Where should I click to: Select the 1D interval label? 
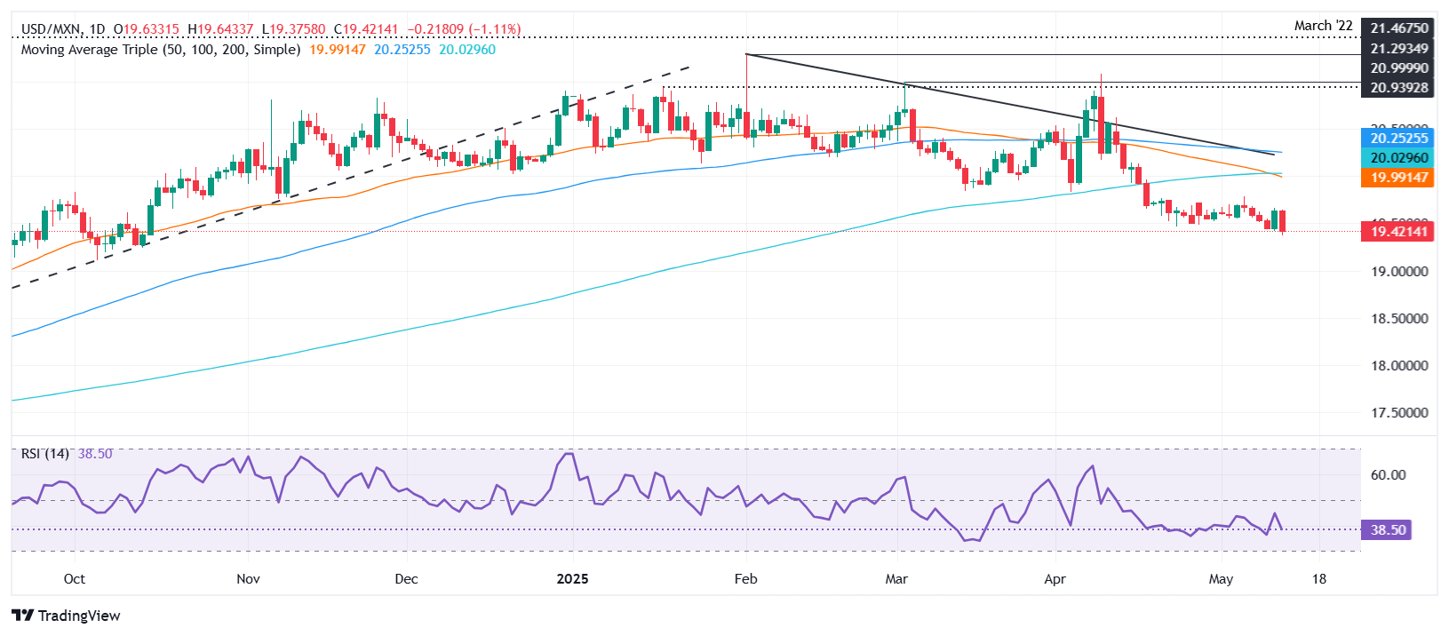coord(97,29)
